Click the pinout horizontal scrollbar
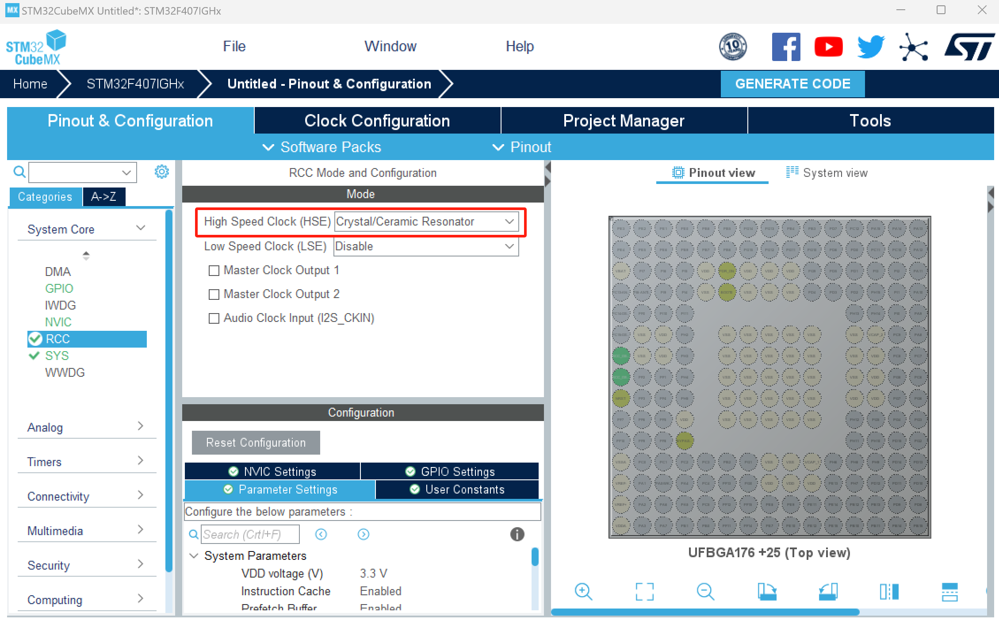The width and height of the screenshot is (999, 624). (x=705, y=612)
